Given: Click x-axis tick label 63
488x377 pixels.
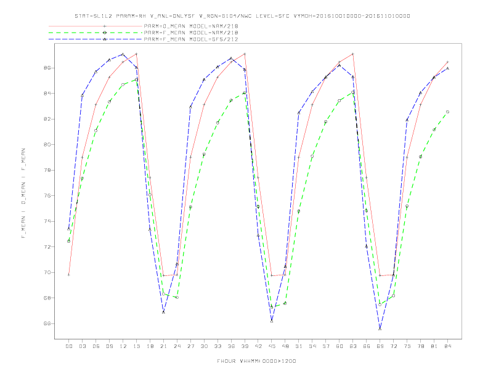Looking at the screenshot, I should (x=353, y=346).
